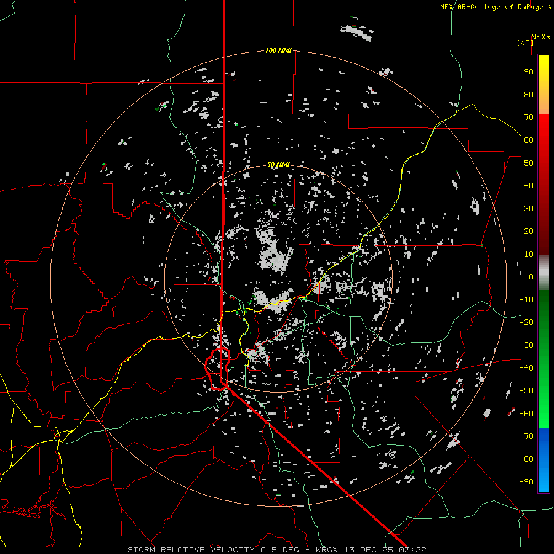The image size is (554, 554).
Task: Click the -60 value on velocity scale
Action: [x=526, y=414]
